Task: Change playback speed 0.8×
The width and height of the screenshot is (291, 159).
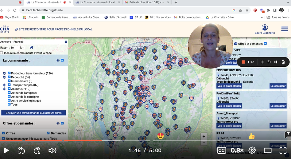Action: point(237,150)
